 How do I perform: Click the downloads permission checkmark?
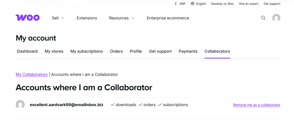(x=113, y=105)
